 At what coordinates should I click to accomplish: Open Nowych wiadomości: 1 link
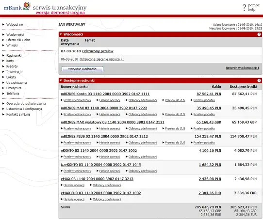[x=242, y=68]
